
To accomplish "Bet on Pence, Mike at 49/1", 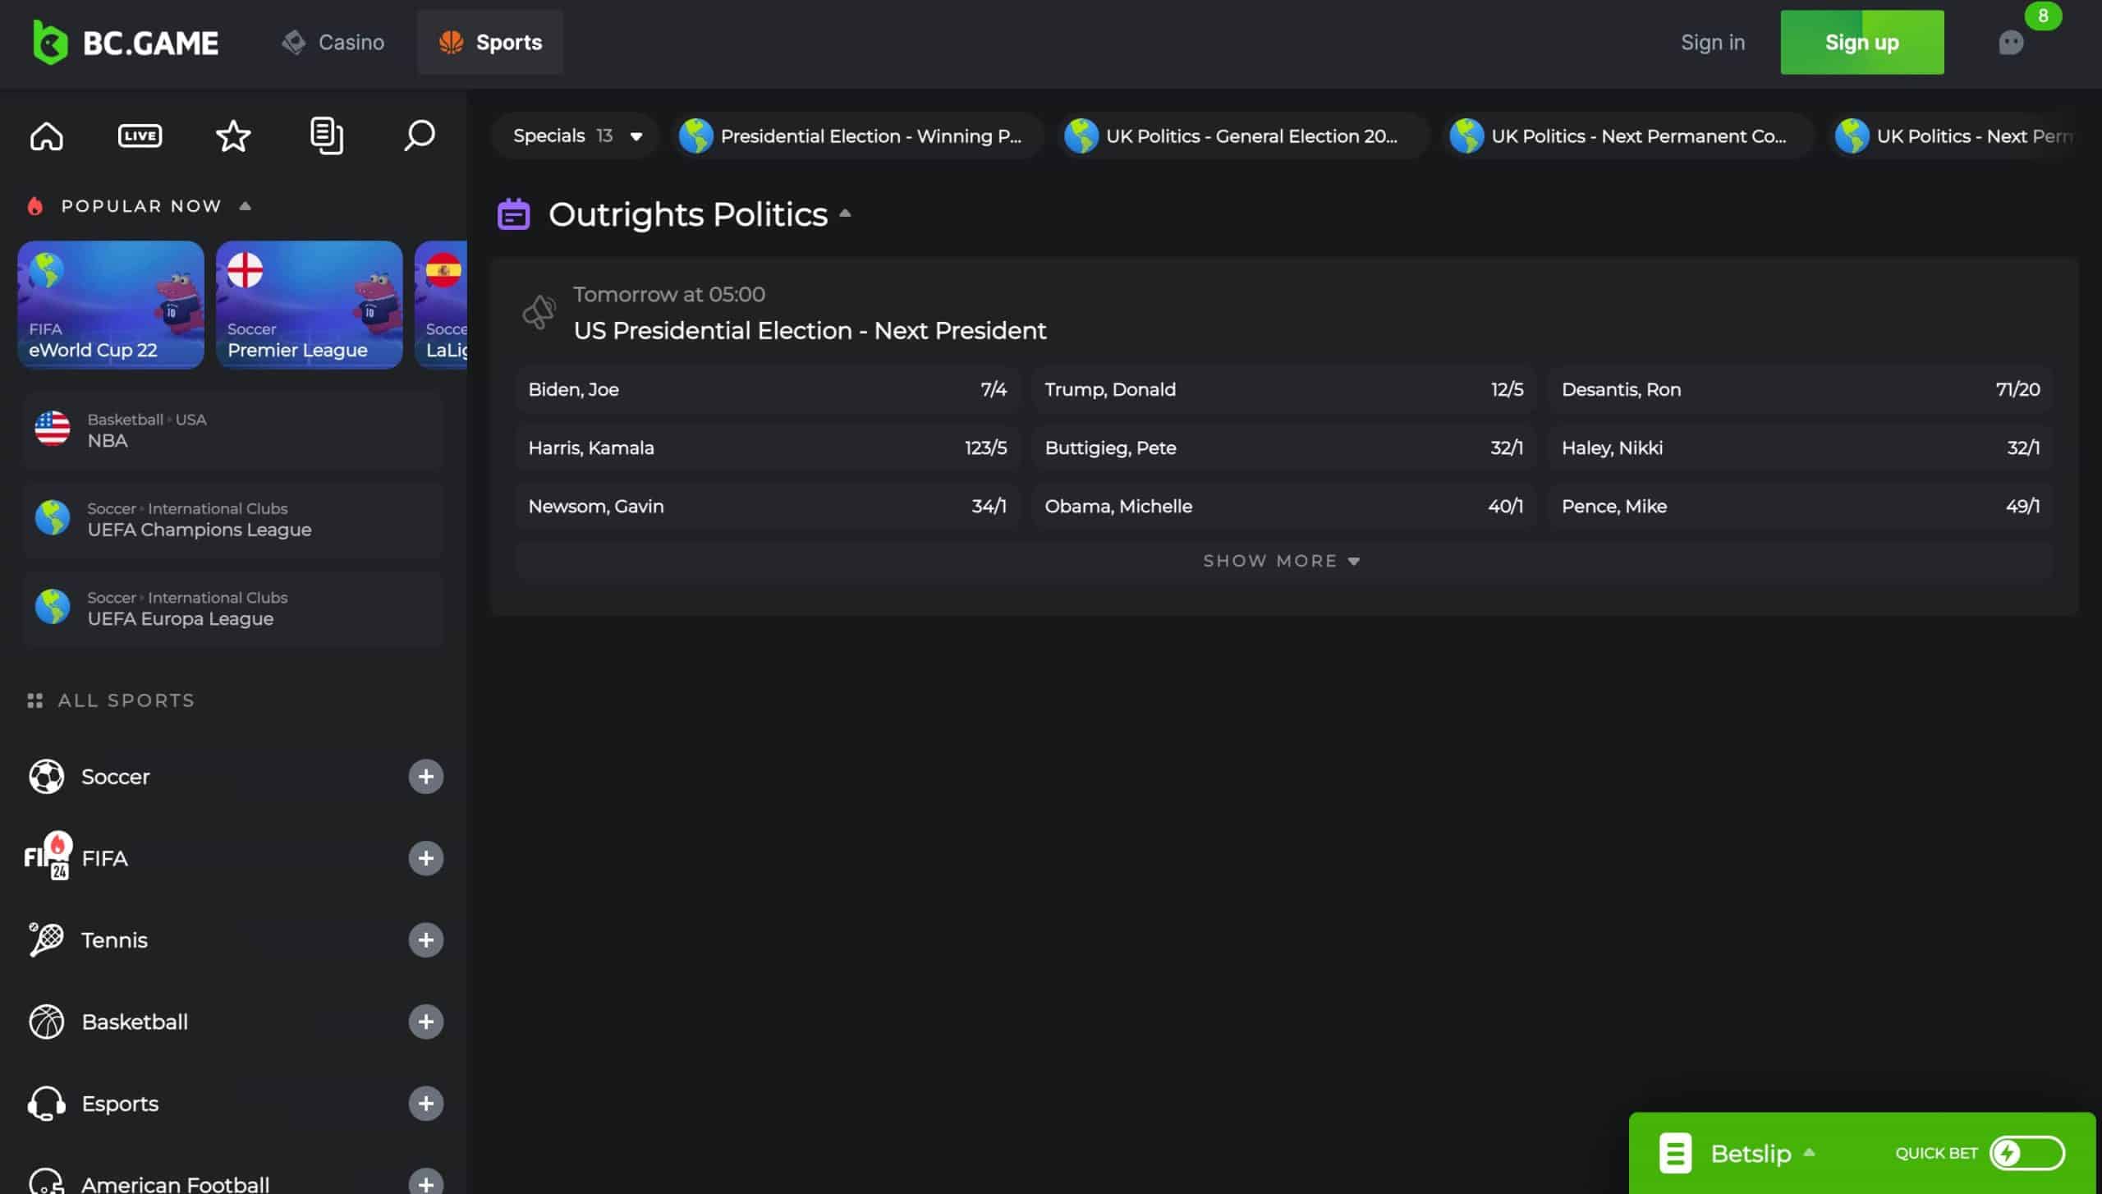I will click(1801, 506).
